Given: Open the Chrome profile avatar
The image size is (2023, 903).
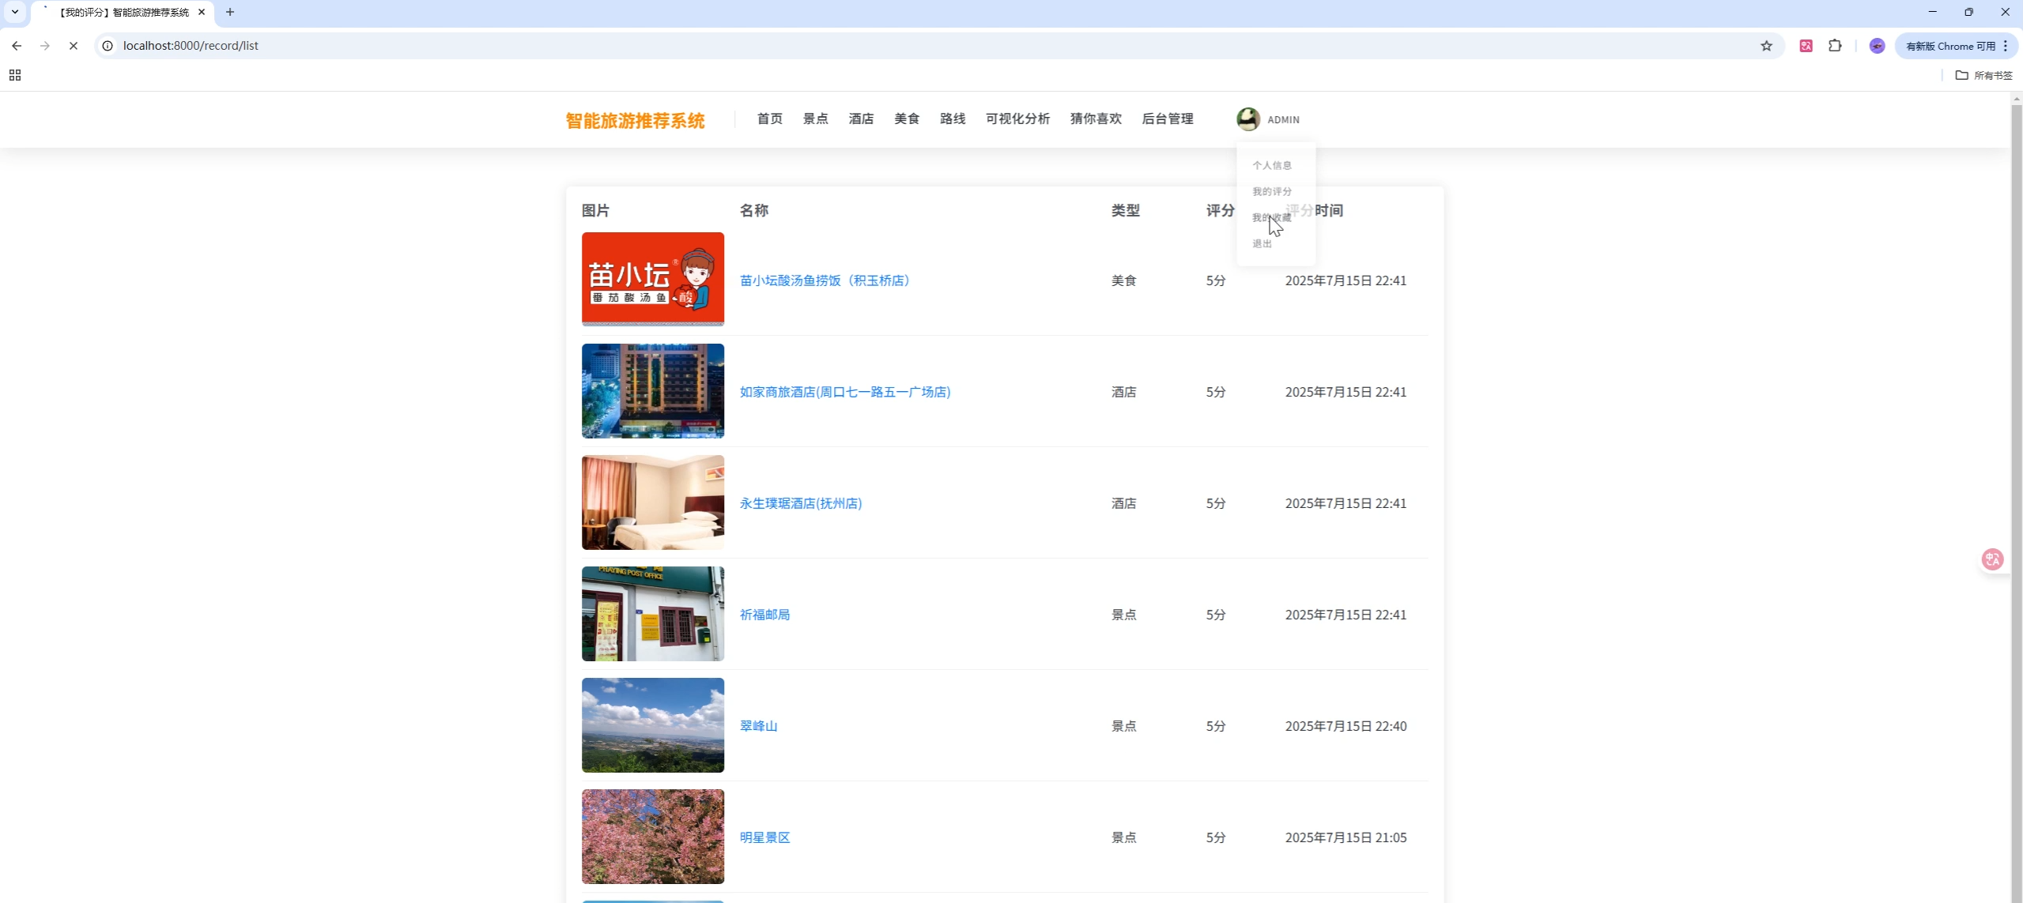Looking at the screenshot, I should point(1877,46).
